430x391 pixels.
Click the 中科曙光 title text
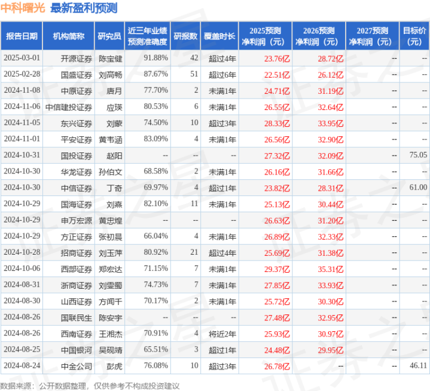pyautogui.click(x=23, y=8)
